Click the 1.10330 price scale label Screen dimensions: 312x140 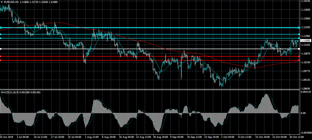pos(306,62)
